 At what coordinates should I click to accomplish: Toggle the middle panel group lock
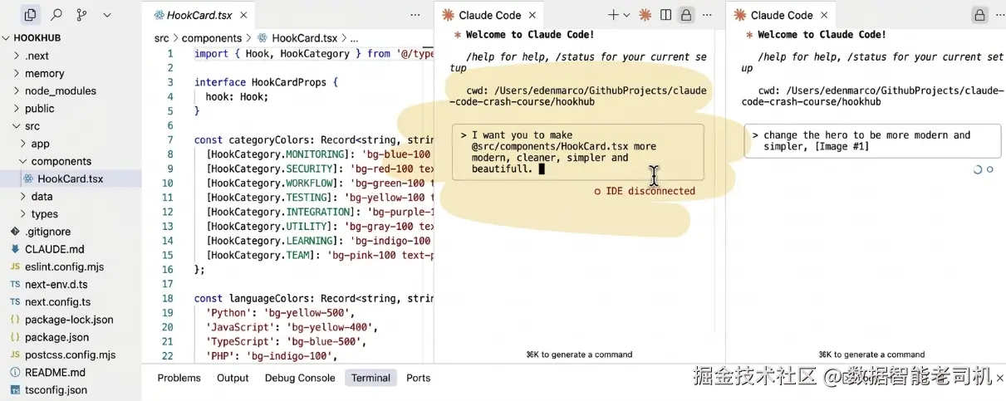point(686,15)
